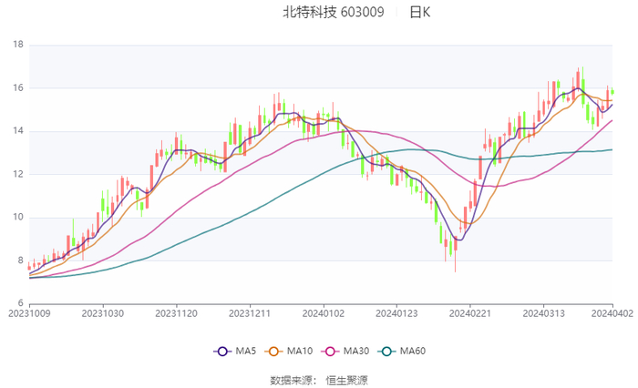
Task: Click the 12 price axis label
Action: coord(17,174)
